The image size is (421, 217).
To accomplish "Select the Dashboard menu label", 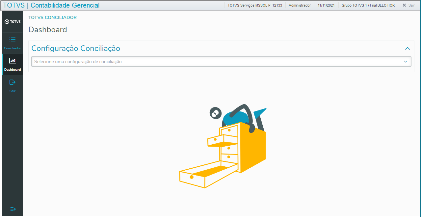I will pos(13,70).
